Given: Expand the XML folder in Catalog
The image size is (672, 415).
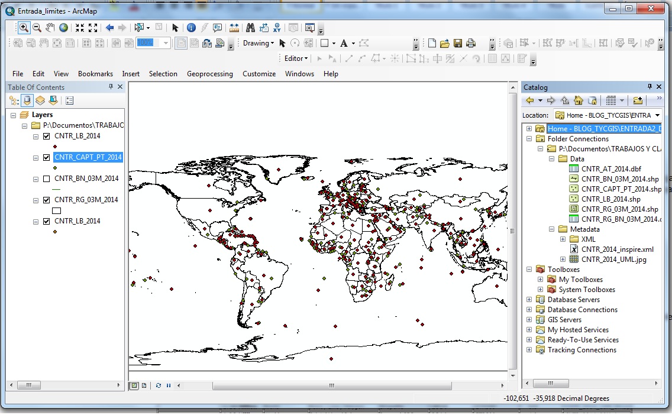Looking at the screenshot, I should pyautogui.click(x=563, y=239).
